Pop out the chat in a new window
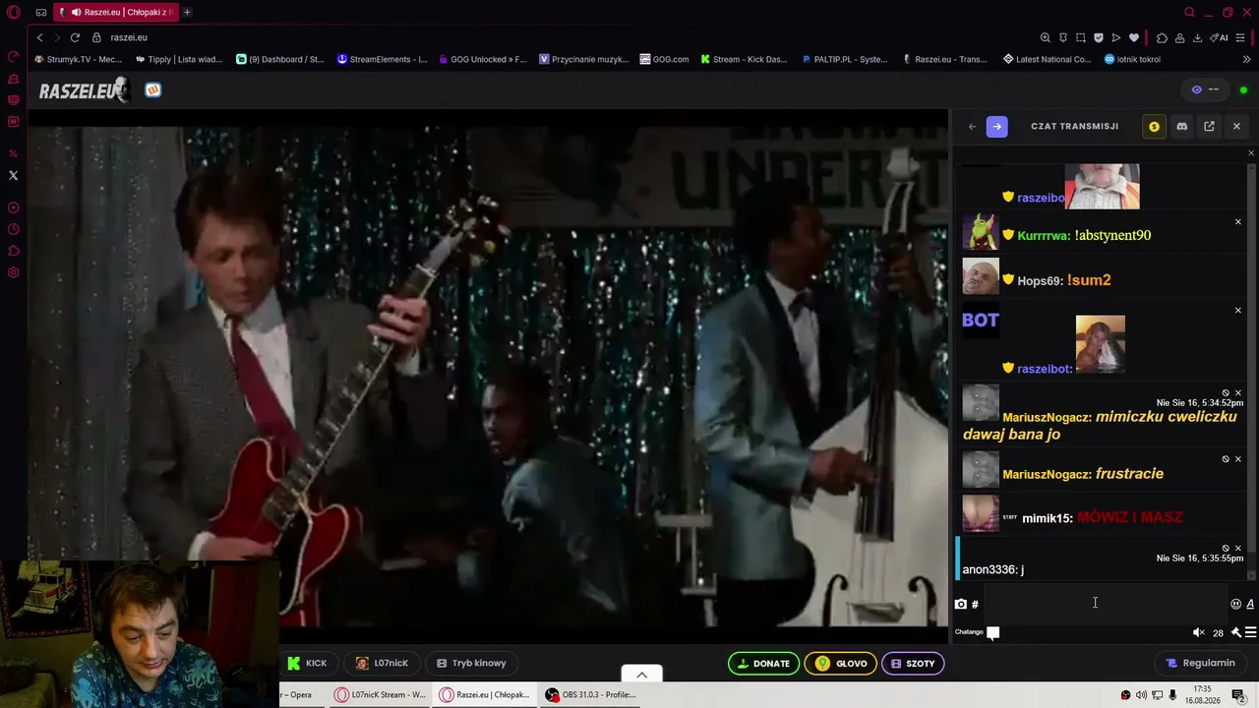Image resolution: width=1259 pixels, height=708 pixels. click(1209, 126)
